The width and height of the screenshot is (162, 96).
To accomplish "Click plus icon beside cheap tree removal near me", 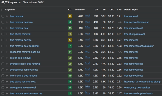I will tap(7, 52).
